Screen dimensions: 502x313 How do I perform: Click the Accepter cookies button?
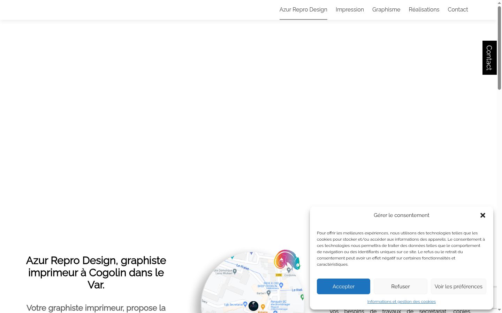tap(343, 286)
